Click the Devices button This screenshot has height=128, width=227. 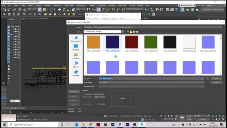pos(74,92)
